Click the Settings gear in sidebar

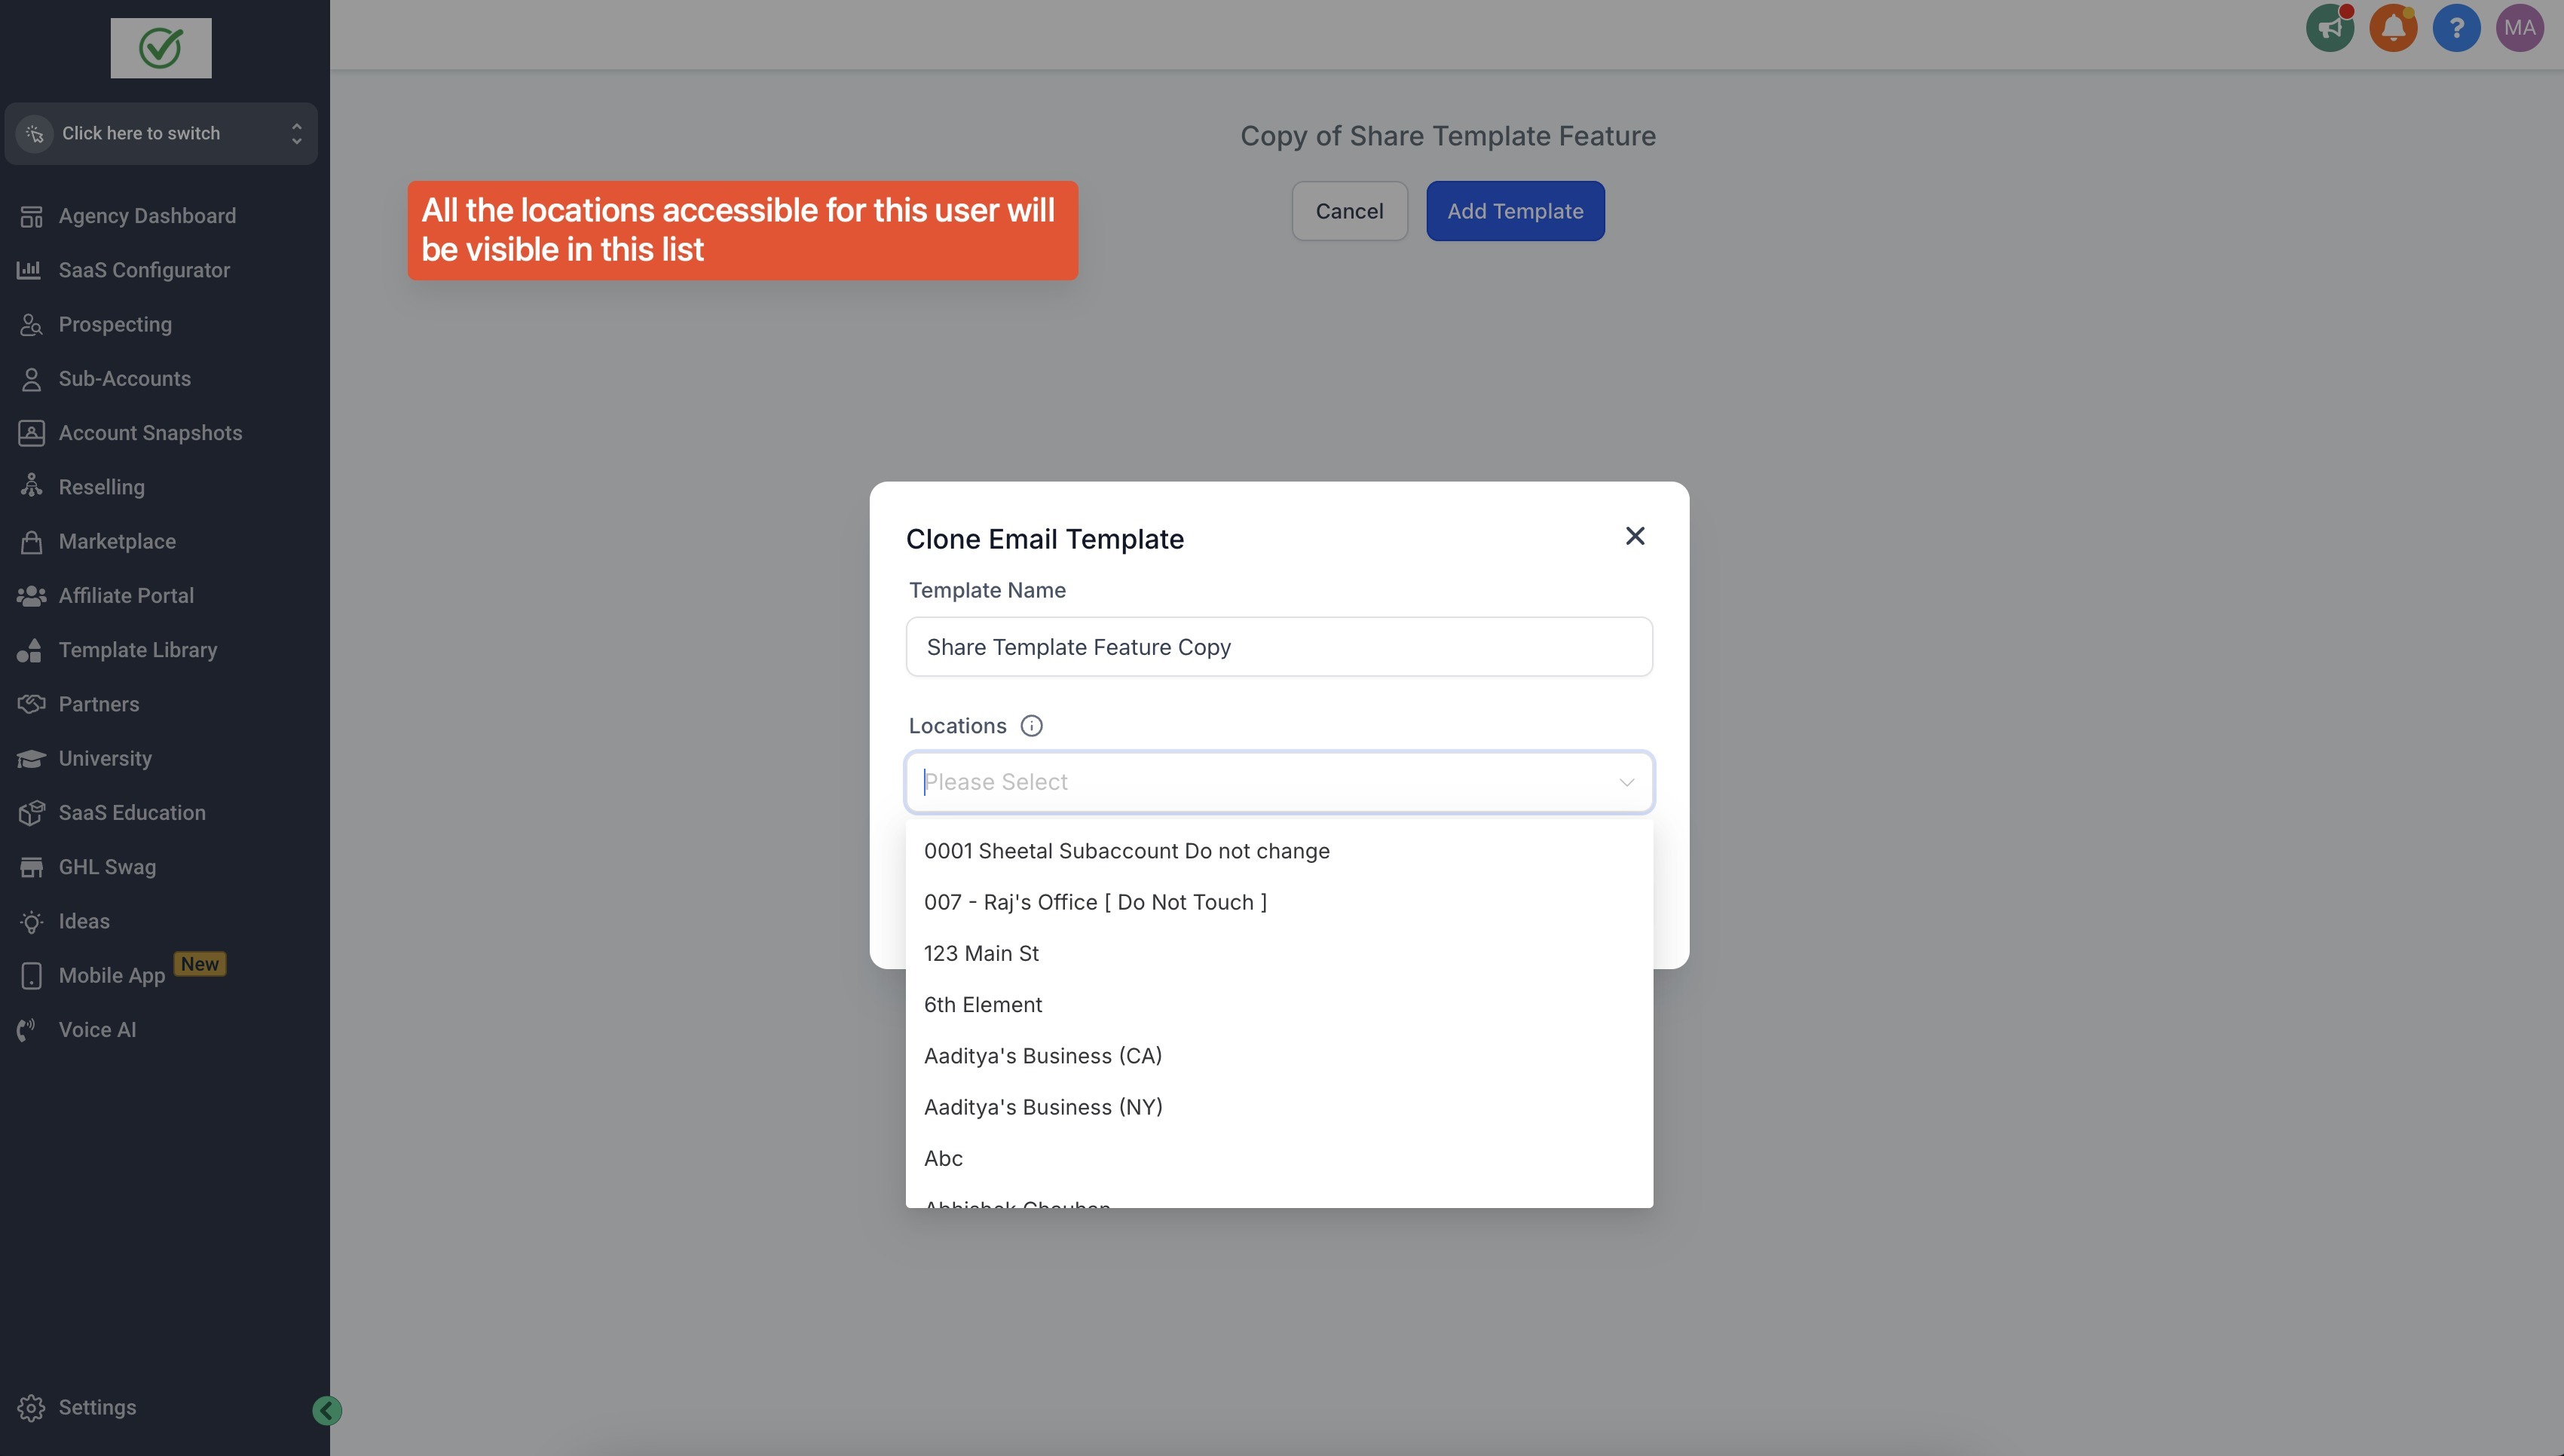click(x=31, y=1407)
